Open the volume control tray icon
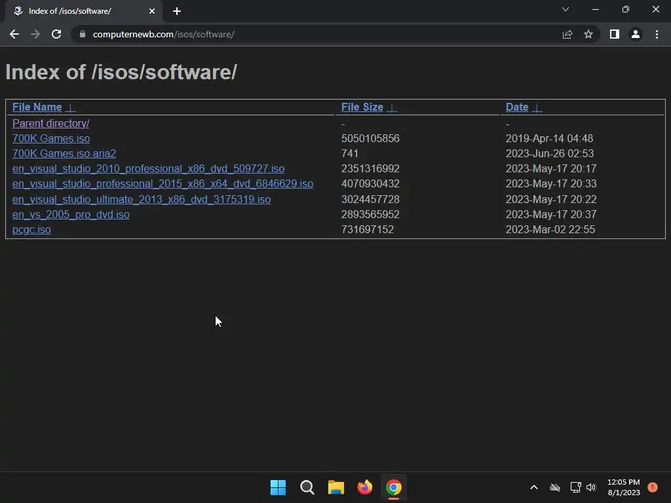Image resolution: width=671 pixels, height=503 pixels. (591, 487)
